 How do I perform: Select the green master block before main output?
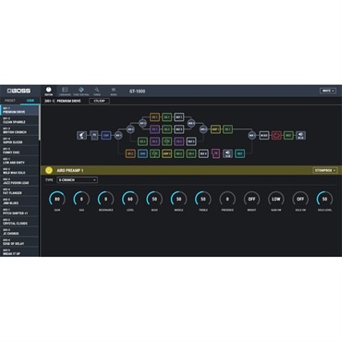(288, 135)
